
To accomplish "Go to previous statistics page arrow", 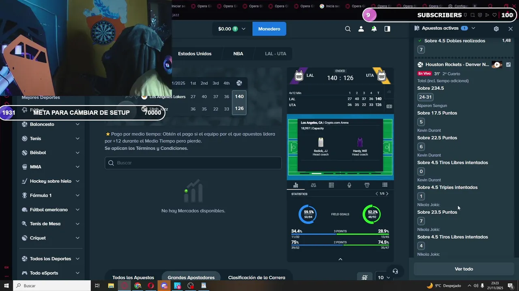I will click(x=377, y=194).
